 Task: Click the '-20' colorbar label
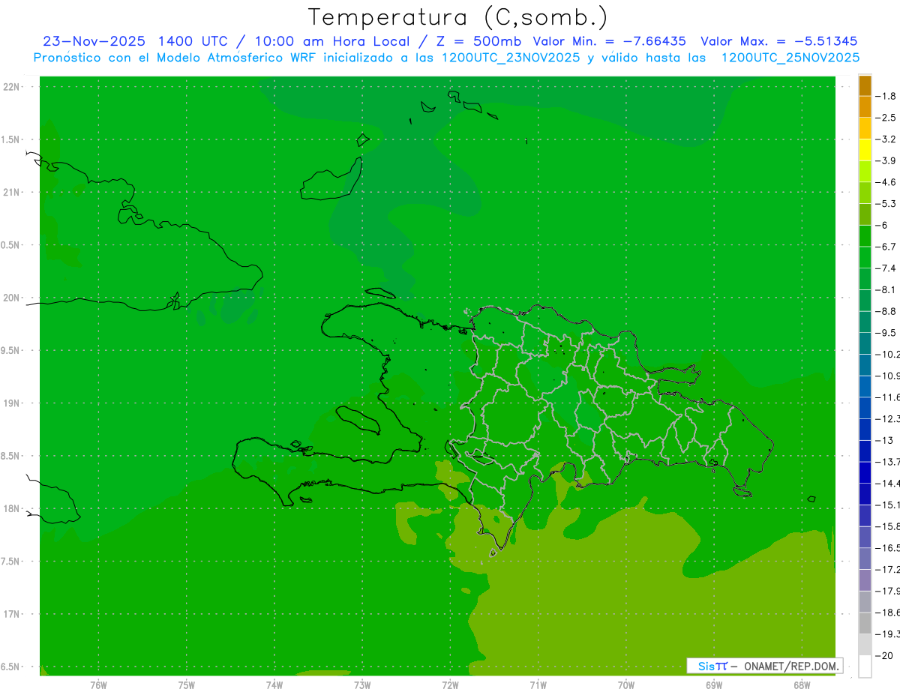(x=884, y=656)
